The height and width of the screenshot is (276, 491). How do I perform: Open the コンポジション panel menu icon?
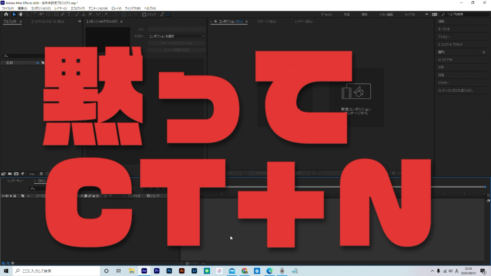(x=246, y=21)
